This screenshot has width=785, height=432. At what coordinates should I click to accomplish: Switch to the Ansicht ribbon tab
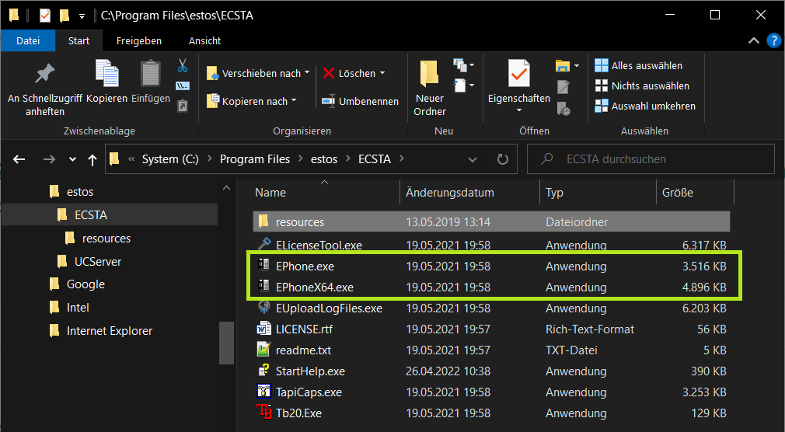click(x=204, y=40)
